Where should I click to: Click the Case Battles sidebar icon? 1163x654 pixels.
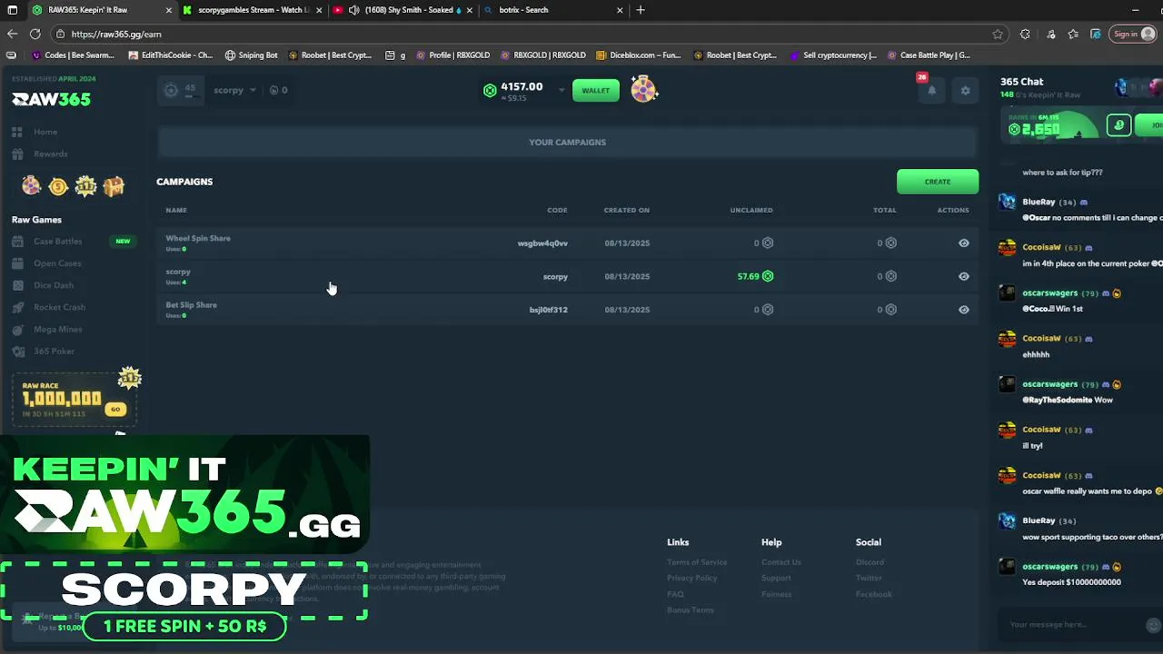tap(17, 242)
